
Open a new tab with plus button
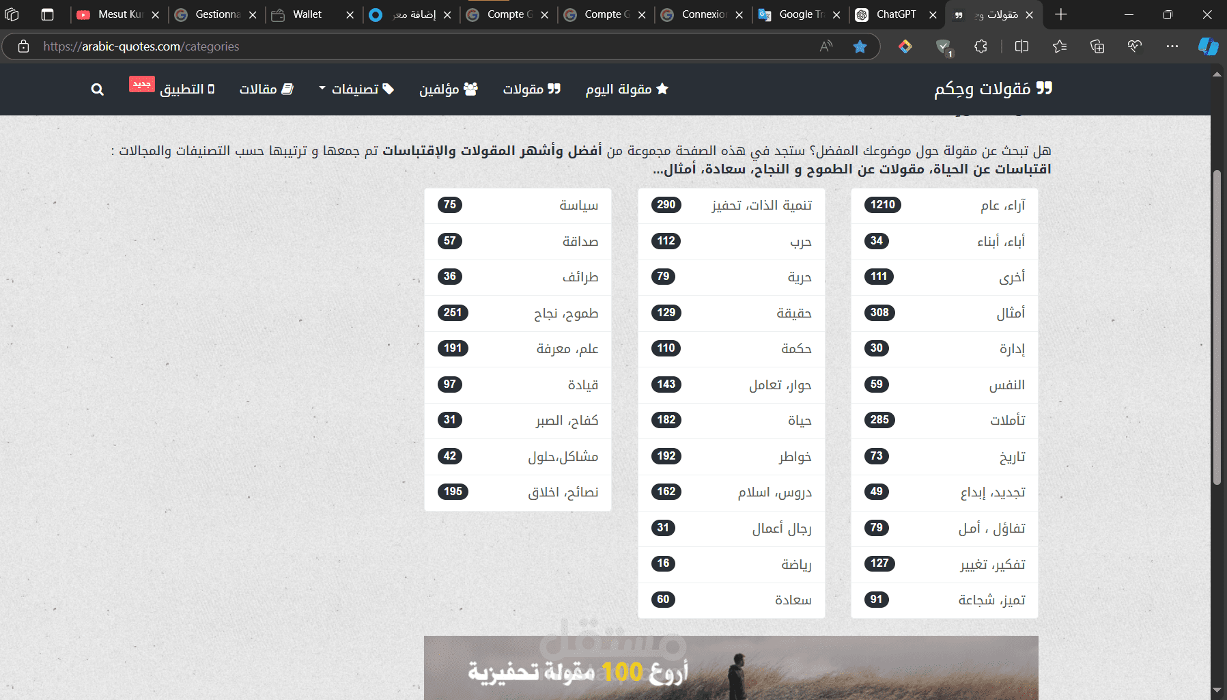tap(1061, 14)
